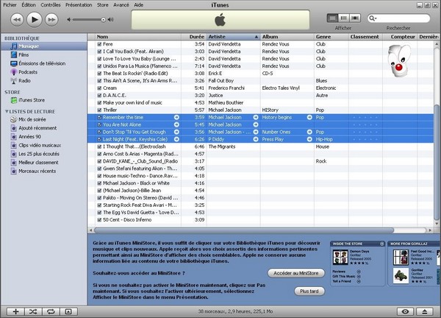Uncheck the checkbox for Thriller

(99, 110)
